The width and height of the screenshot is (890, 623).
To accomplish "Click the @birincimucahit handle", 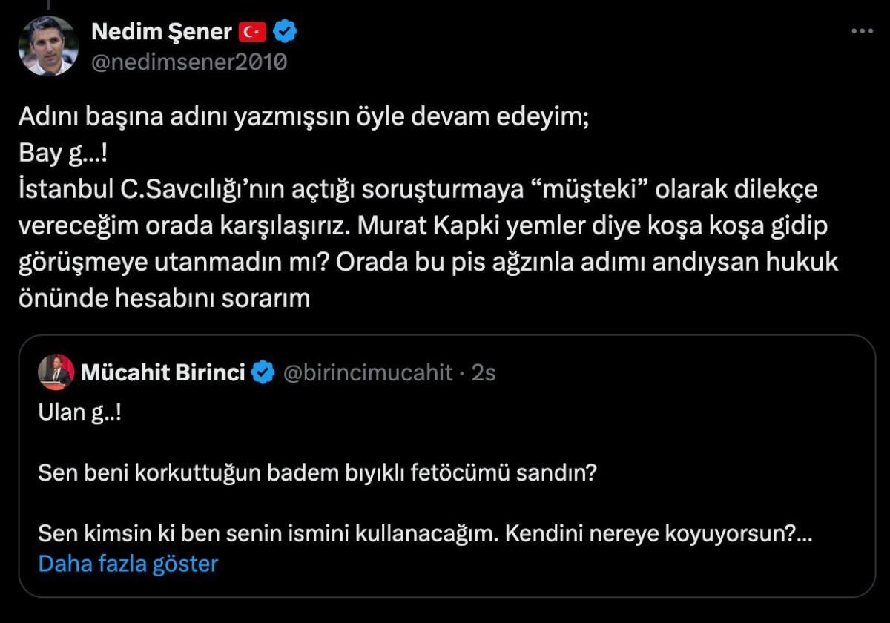I will tap(368, 372).
